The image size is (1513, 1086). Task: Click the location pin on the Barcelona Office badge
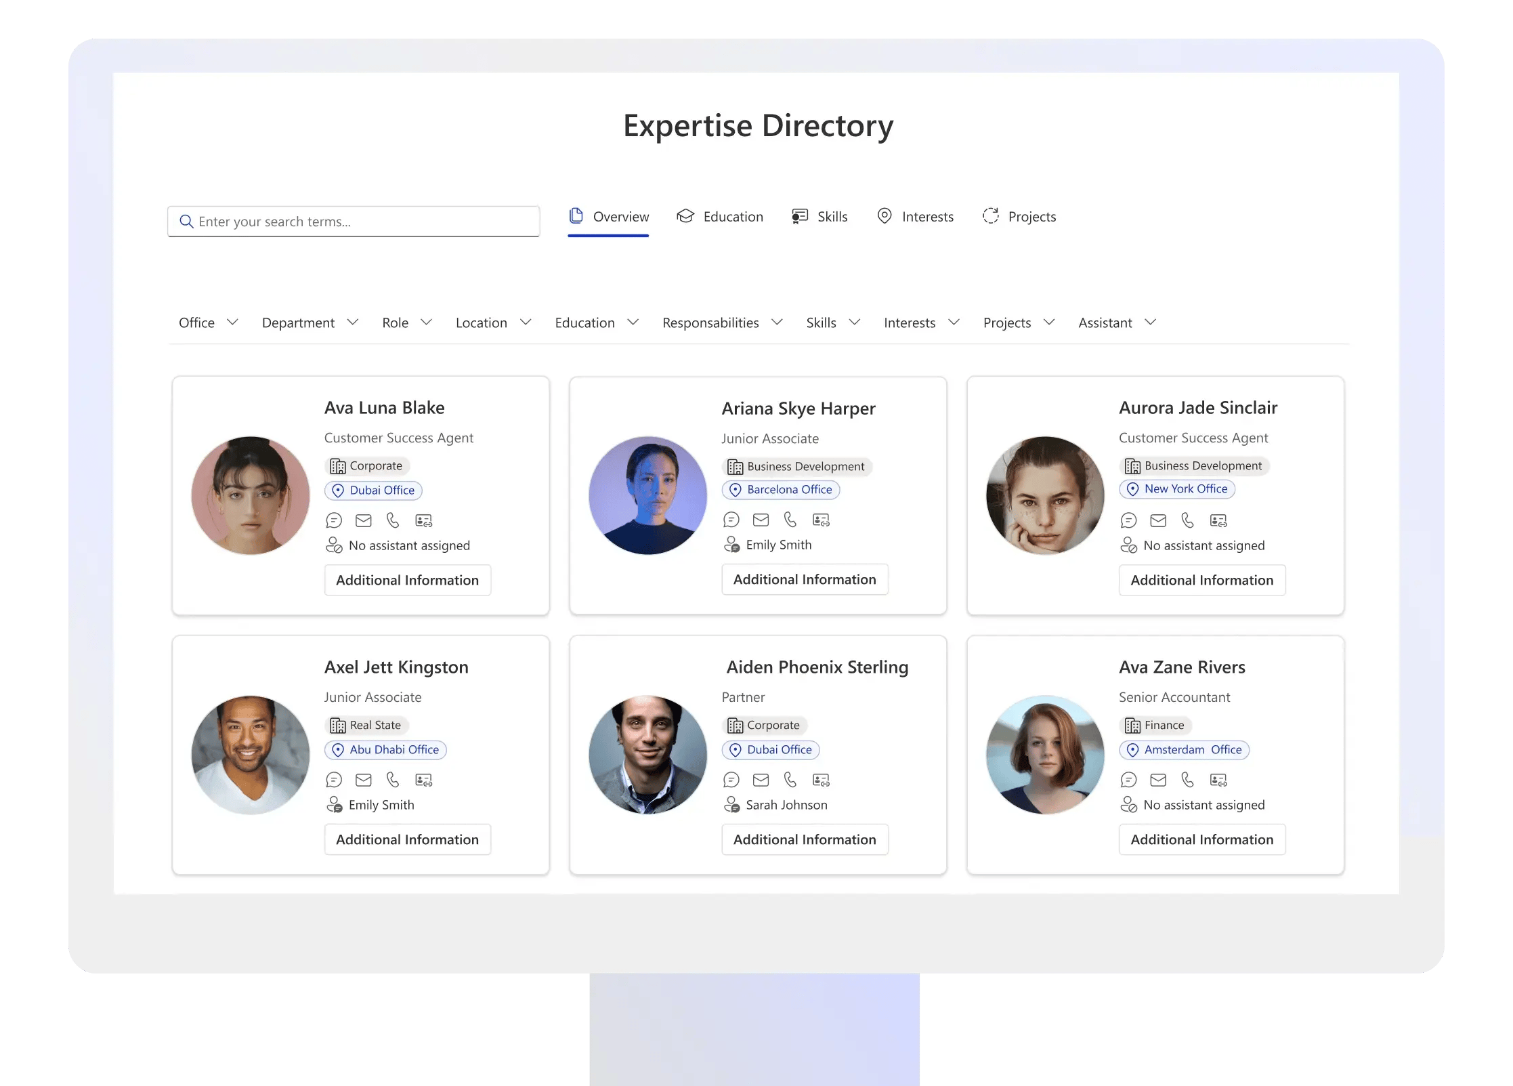(735, 489)
